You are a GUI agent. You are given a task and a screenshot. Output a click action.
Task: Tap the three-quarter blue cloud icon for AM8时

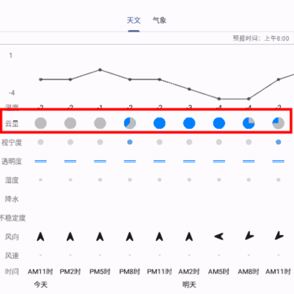coord(248,123)
